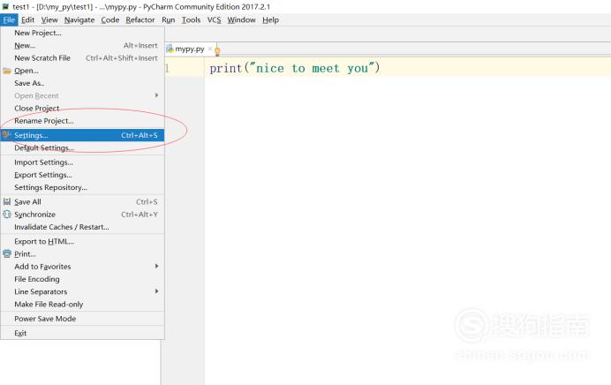
Task: Click the Synchronize refresh icon
Action: 7,214
